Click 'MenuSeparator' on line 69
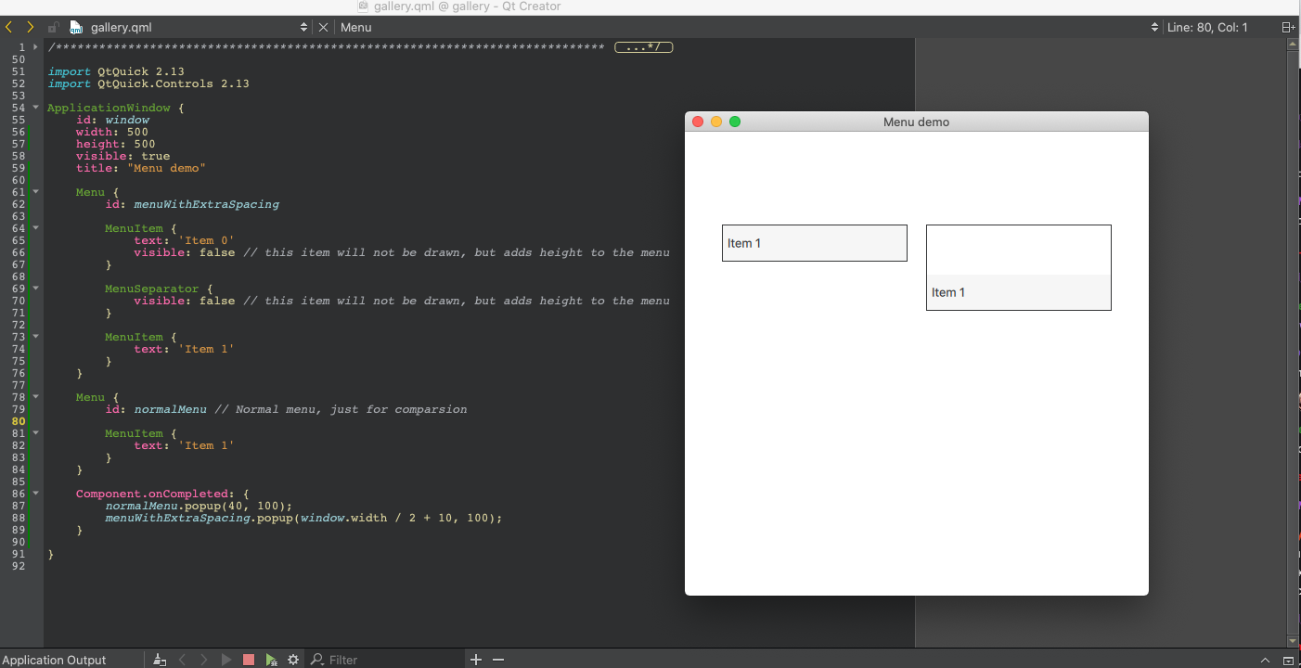This screenshot has height=668, width=1301. [x=152, y=289]
